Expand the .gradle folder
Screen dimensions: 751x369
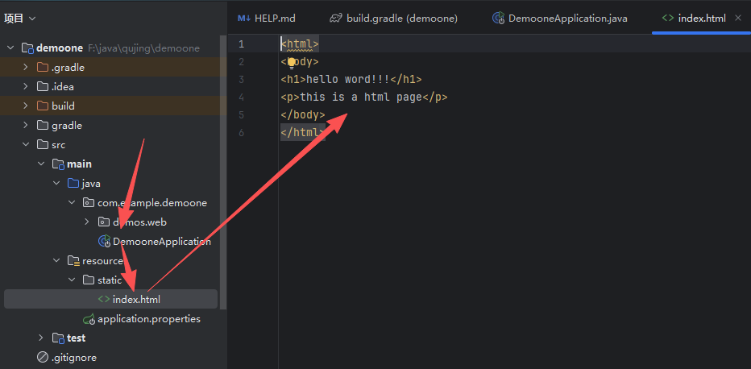click(26, 68)
